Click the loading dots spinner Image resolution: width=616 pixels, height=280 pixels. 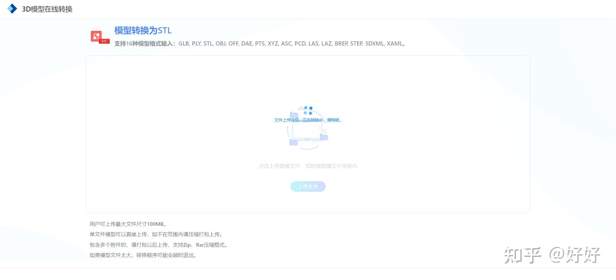(x=308, y=110)
